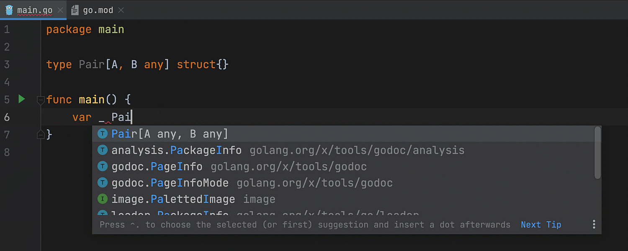This screenshot has width=628, height=251.
Task: Select the main.go editor tab
Action: pyautogui.click(x=34, y=10)
